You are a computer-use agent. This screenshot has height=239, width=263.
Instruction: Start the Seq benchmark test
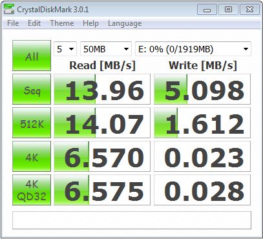[x=32, y=89]
